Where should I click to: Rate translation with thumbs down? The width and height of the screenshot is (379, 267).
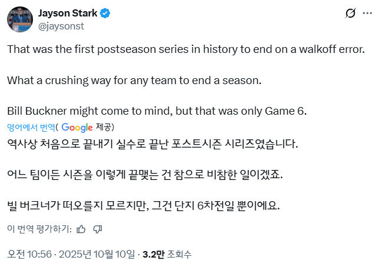(x=98, y=229)
